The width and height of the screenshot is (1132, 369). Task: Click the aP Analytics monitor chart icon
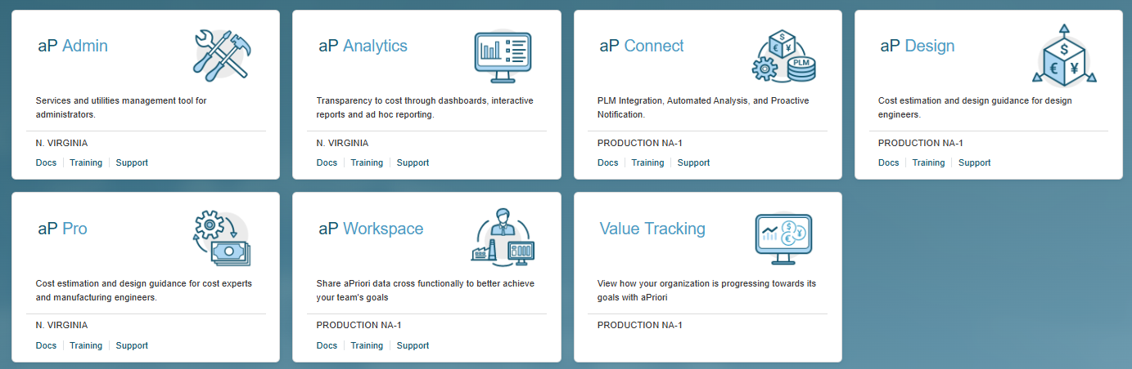(502, 56)
